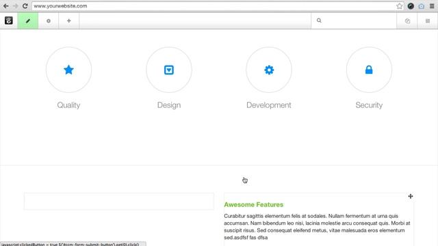
Task: Click the blue padlock Security icon
Action: 369,70
